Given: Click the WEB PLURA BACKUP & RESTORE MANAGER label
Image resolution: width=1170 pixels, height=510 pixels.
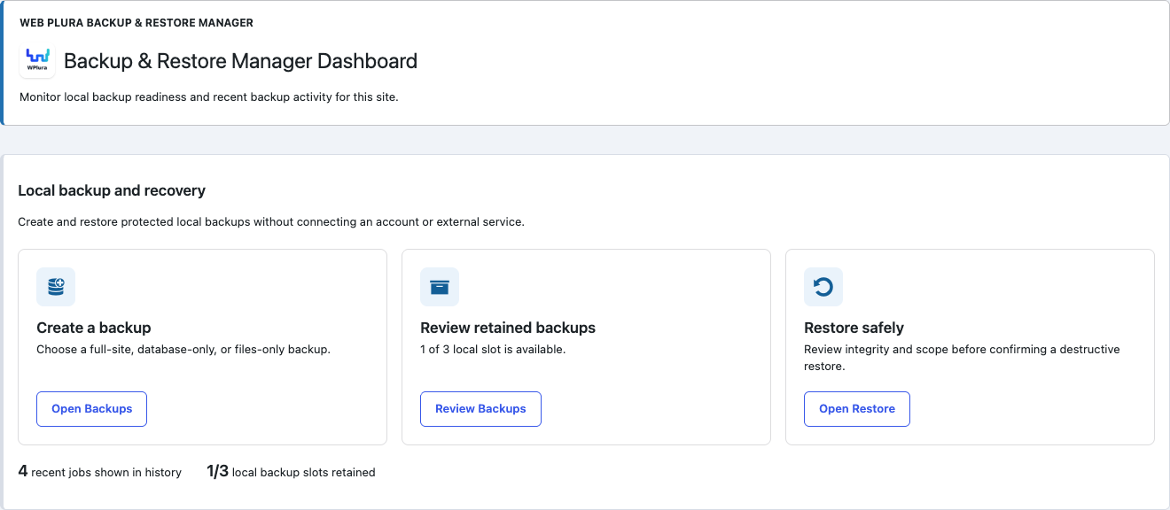Looking at the screenshot, I should (x=136, y=22).
